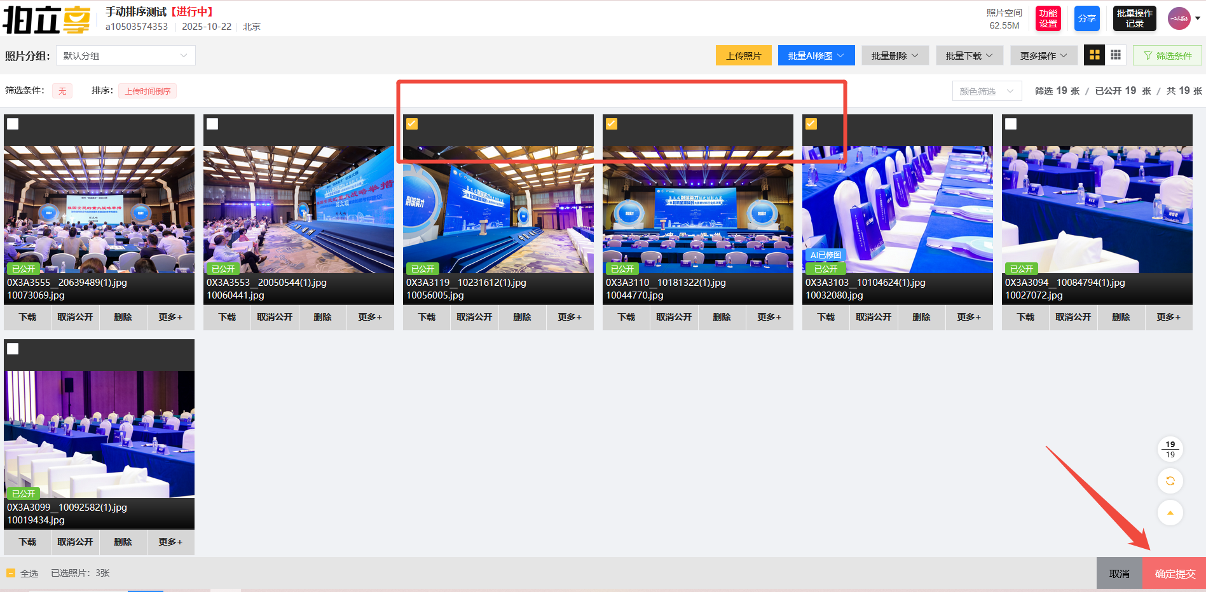Image resolution: width=1206 pixels, height=592 pixels.
Task: Click the 上传时间倒序 sort tag
Action: coord(147,91)
